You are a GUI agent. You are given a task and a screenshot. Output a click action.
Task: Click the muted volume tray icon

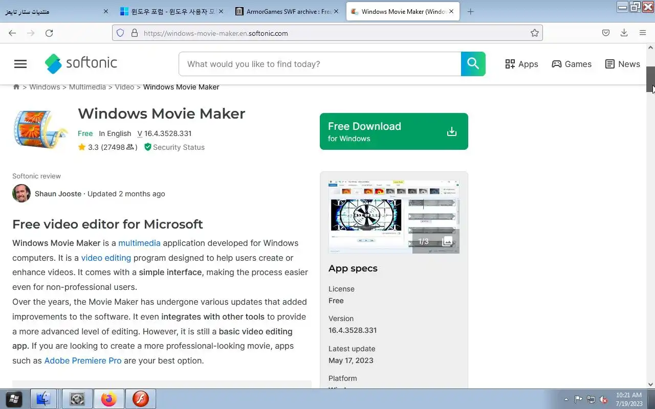pyautogui.click(x=604, y=399)
